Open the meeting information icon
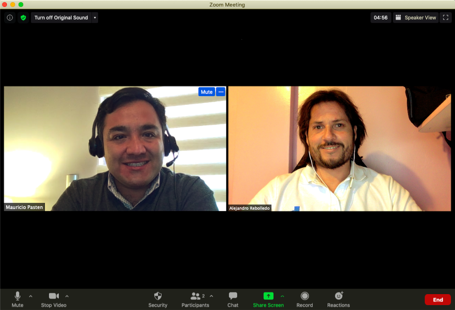The image size is (455, 310). (10, 17)
